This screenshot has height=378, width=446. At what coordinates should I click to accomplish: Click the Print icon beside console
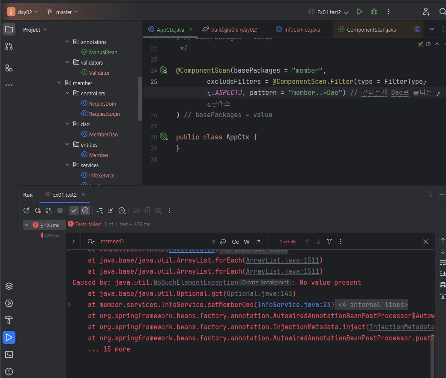tap(443, 285)
